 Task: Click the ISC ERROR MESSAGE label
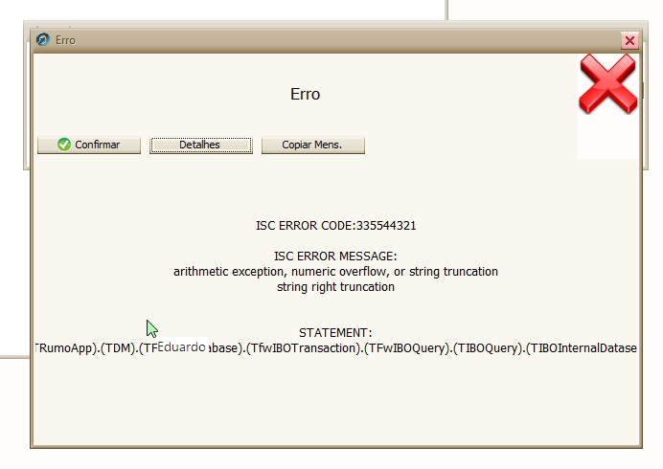click(335, 257)
